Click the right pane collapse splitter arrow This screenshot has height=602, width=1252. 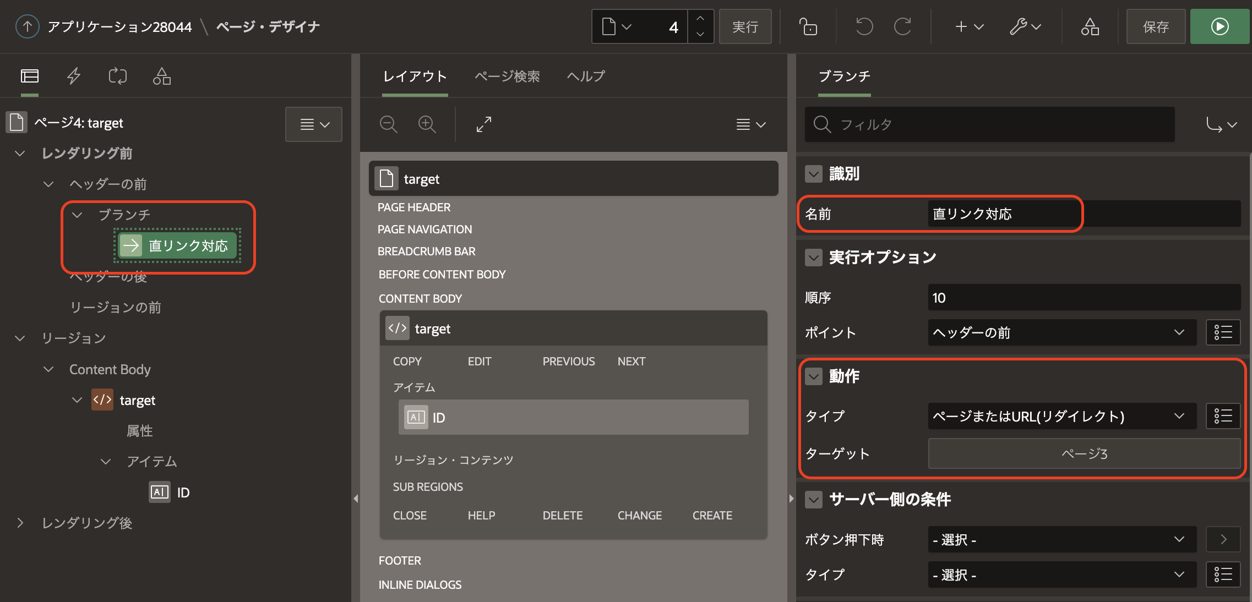(x=791, y=499)
